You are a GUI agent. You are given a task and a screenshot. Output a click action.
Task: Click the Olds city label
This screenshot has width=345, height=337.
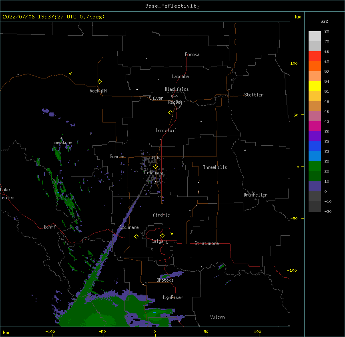[x=155, y=158]
